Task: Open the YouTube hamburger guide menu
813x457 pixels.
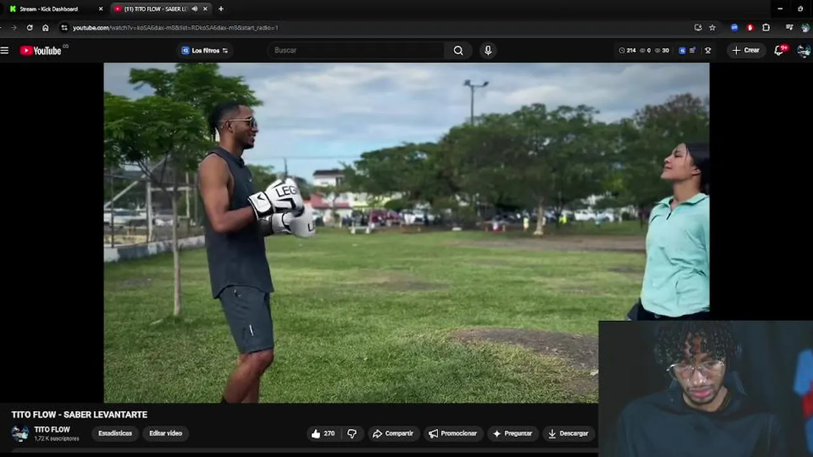Action: pyautogui.click(x=4, y=50)
